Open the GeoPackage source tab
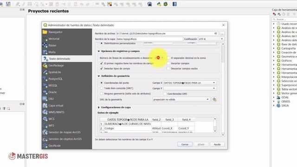Screen dimensions: 297x167 [x=67, y=65]
